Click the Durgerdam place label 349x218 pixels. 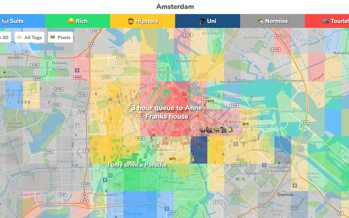(335, 96)
